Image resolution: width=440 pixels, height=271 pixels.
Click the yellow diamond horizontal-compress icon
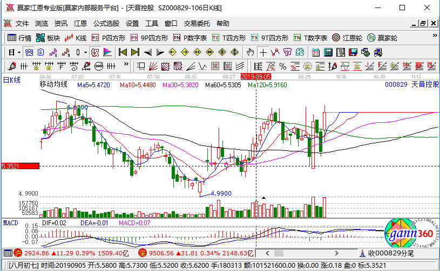coord(209,52)
